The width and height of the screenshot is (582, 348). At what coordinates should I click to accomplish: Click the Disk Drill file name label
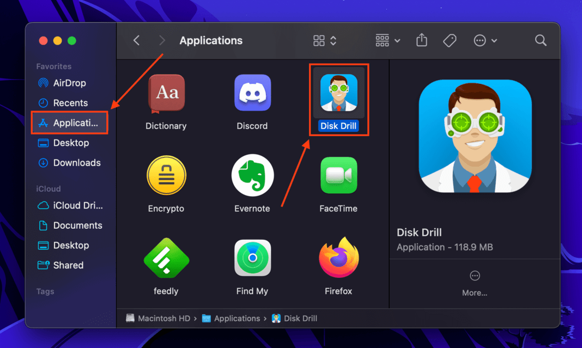(x=338, y=126)
